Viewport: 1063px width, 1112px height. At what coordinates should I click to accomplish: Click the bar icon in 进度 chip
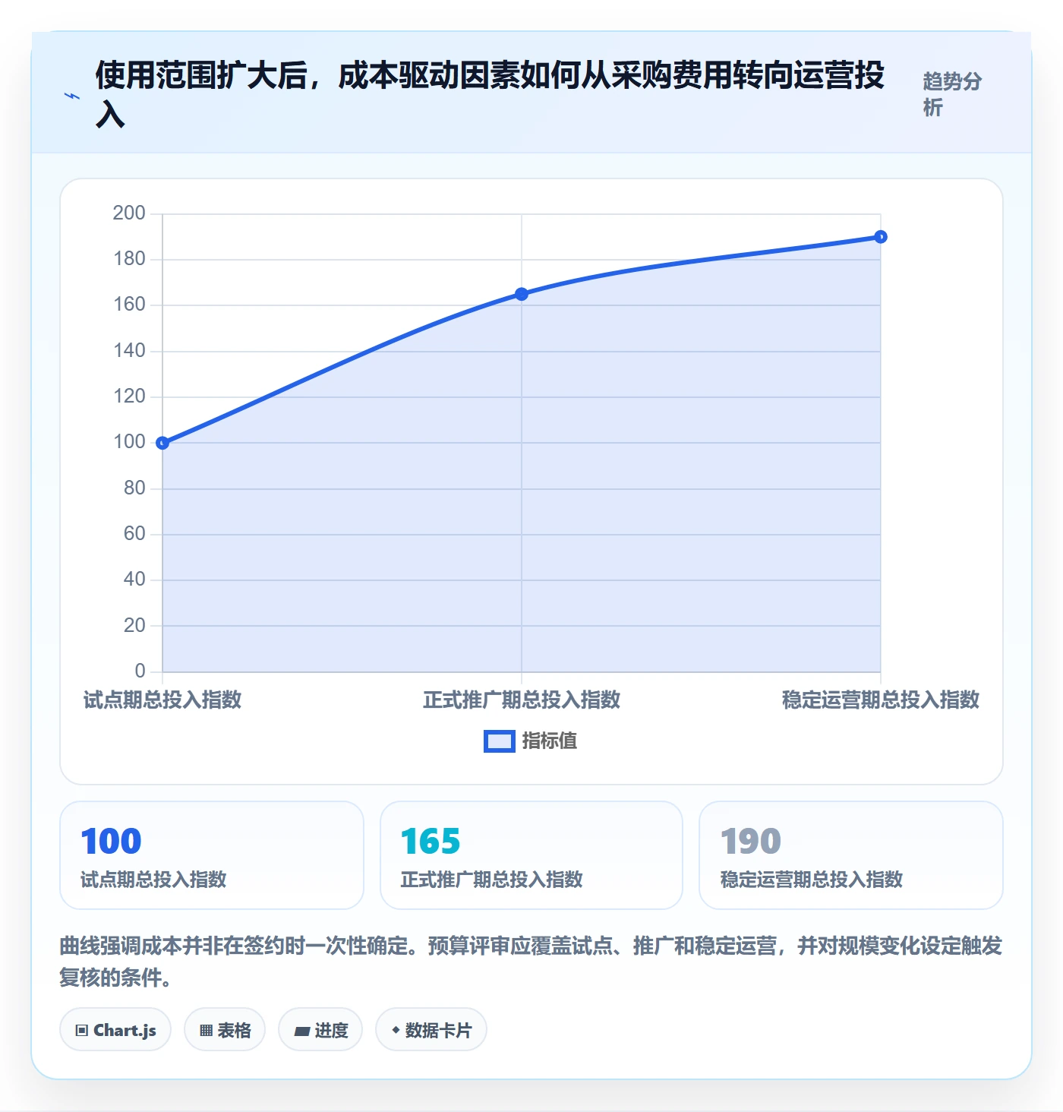click(302, 1031)
